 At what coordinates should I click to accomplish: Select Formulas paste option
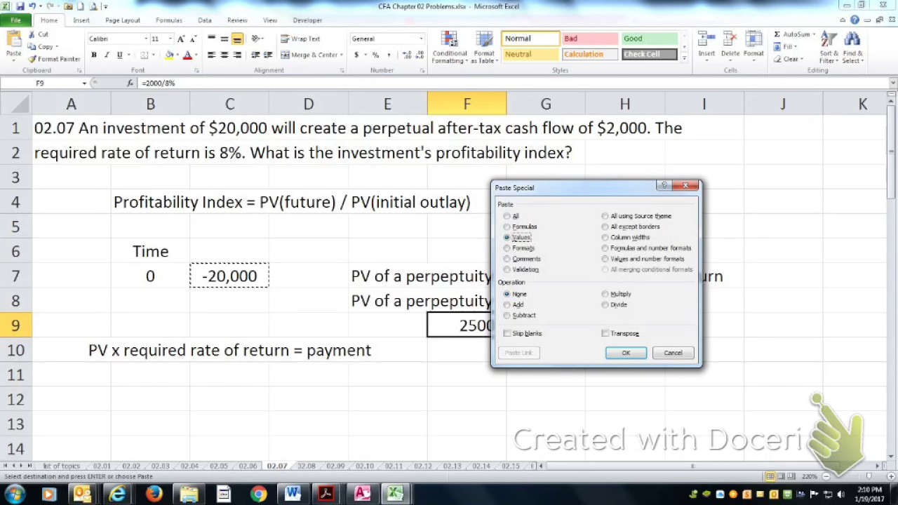click(507, 227)
